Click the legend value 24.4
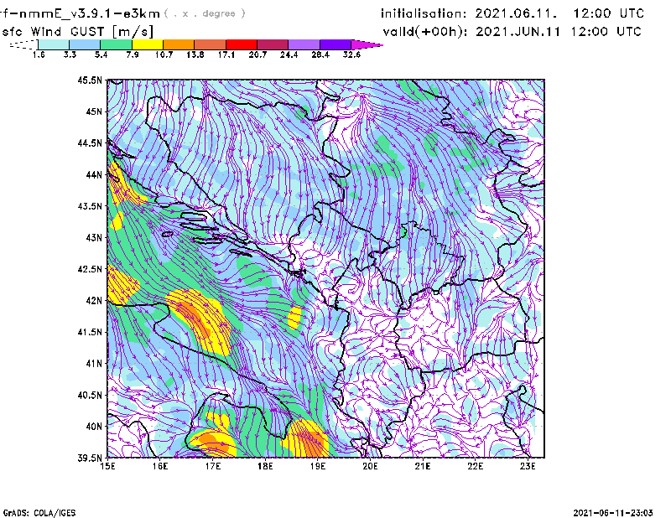The width and height of the screenshot is (671, 518). (x=289, y=54)
